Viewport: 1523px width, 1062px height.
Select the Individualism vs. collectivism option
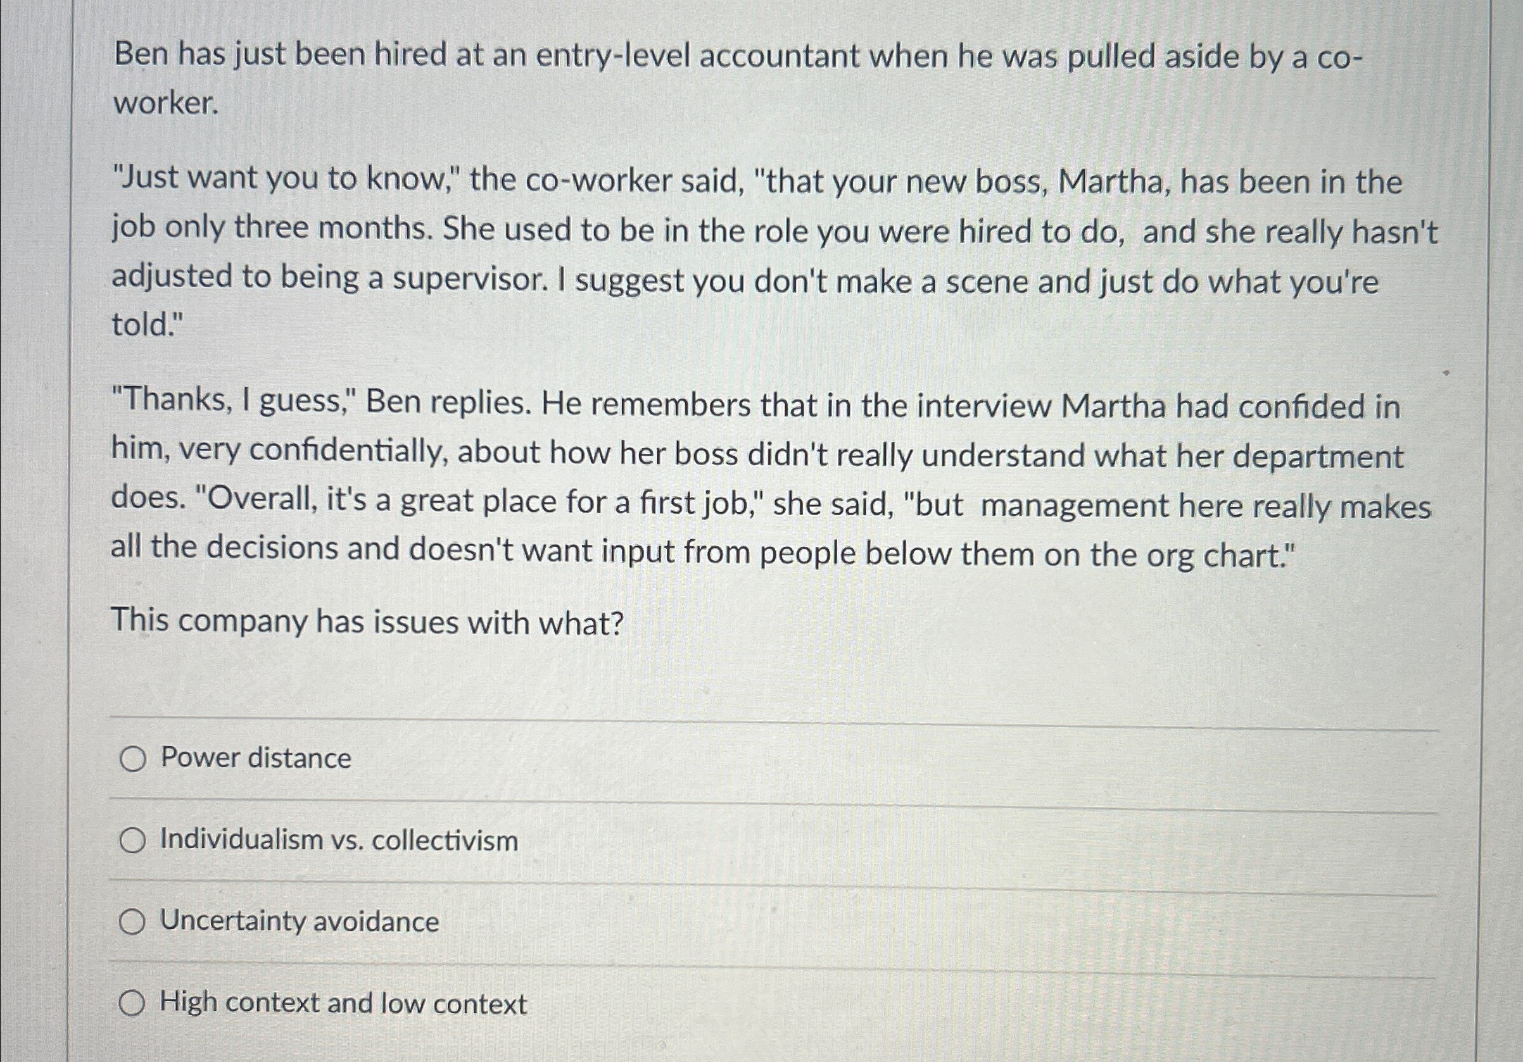[134, 841]
